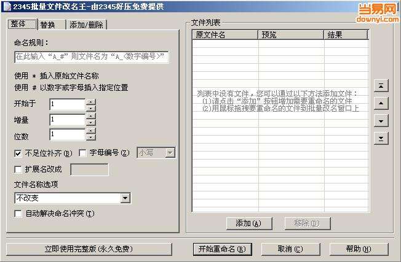Viewport: 401px width, 262px height.
Task: Click the 增量 number field
Action: tap(68, 120)
